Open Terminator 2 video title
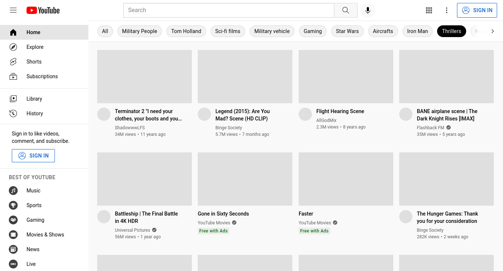503x271 pixels. 148,115
